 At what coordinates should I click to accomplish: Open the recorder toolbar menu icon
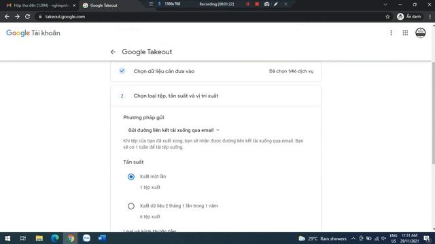pyautogui.click(x=151, y=4)
